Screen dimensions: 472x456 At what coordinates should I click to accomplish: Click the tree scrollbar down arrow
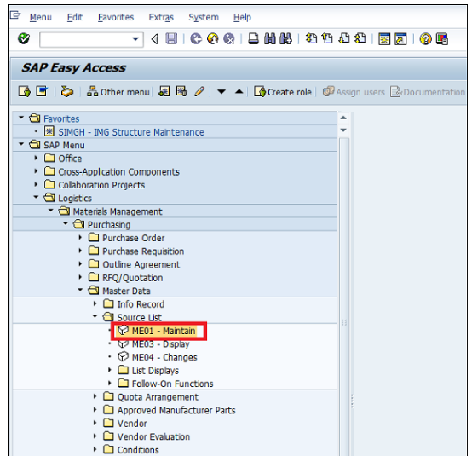(343, 130)
